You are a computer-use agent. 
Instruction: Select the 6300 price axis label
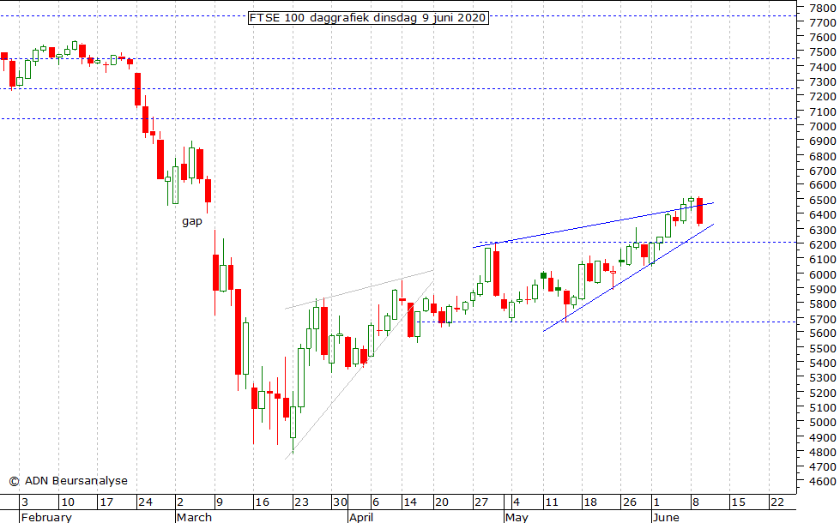pyautogui.click(x=822, y=230)
